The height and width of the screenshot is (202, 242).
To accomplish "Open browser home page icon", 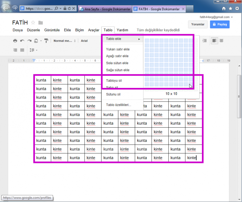I will (224, 8).
